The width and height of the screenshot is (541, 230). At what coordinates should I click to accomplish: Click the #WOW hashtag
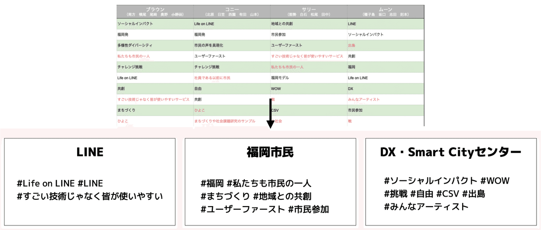tap(495, 181)
